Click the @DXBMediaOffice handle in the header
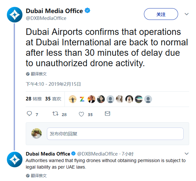Screen dimensions: 196x181 click(46, 18)
